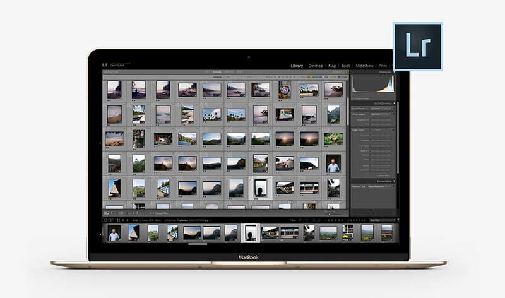Go forward using the filmstrip right arrow
Image resolution: width=505 pixels, height=298 pixels.
[x=128, y=220]
